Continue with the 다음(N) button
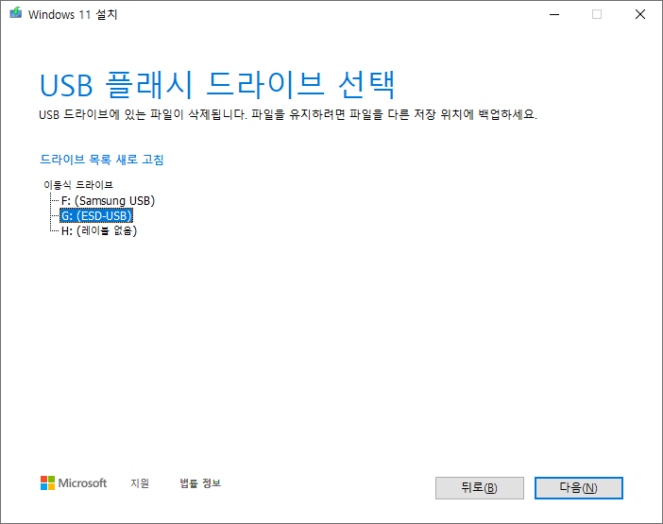The height and width of the screenshot is (524, 663). coord(578,488)
